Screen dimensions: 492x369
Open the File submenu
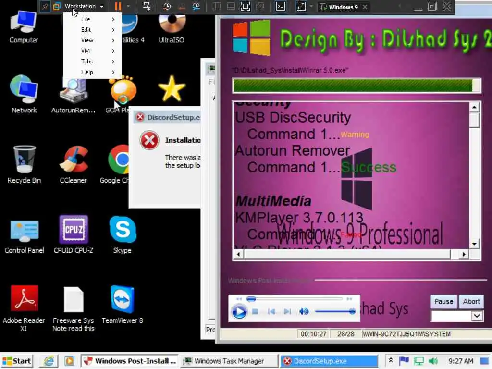click(x=92, y=19)
